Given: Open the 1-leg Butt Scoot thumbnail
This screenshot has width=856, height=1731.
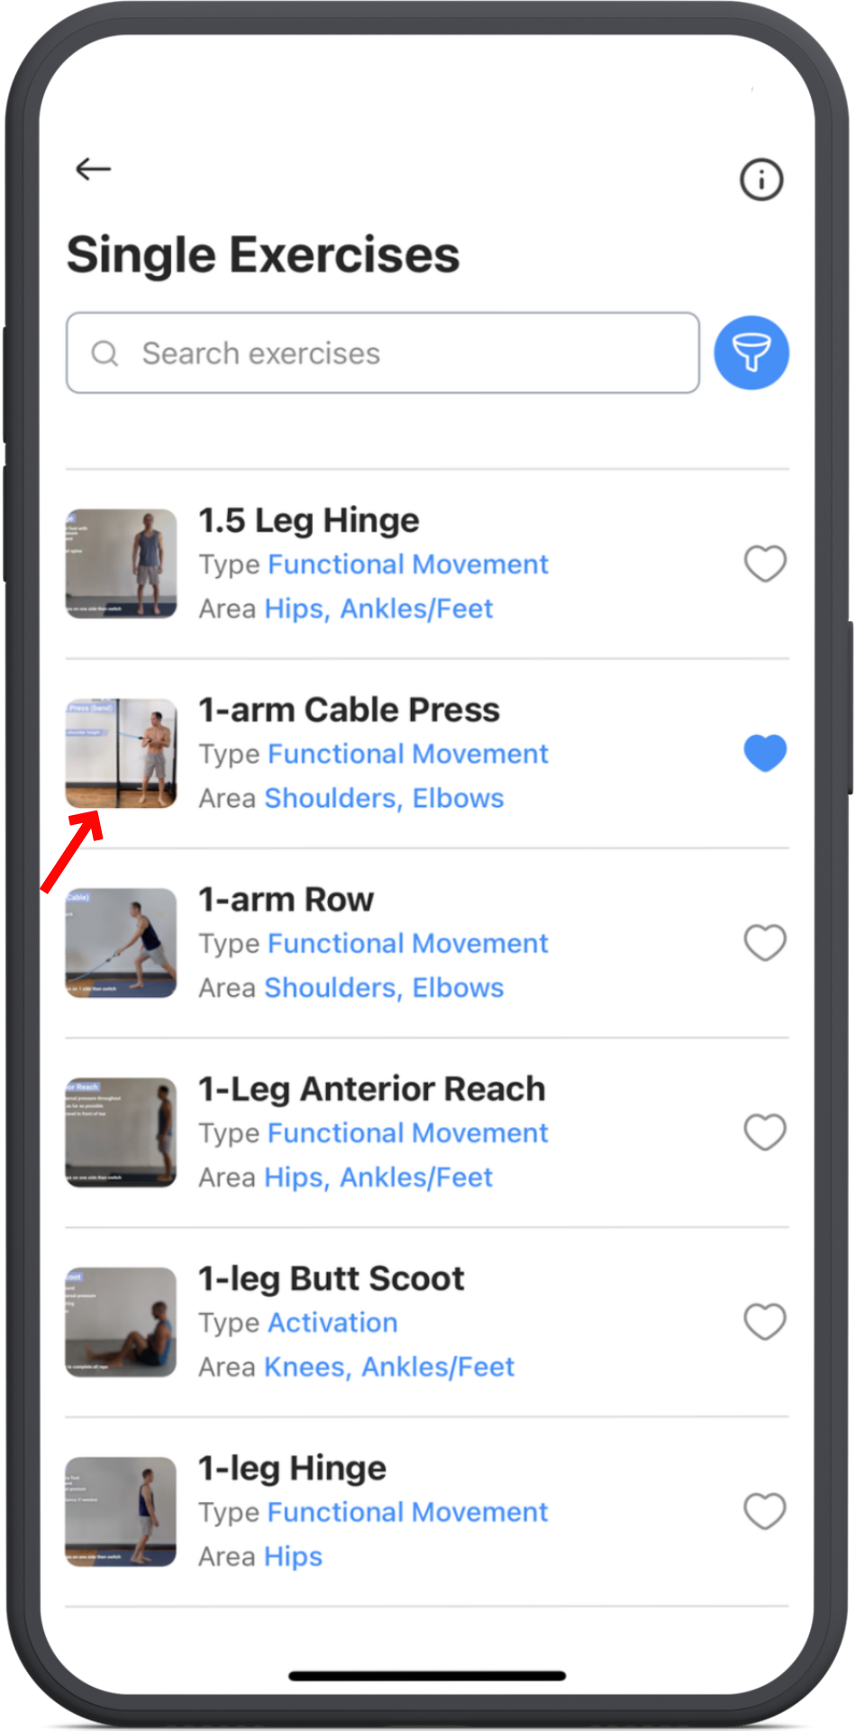Looking at the screenshot, I should 121,1322.
